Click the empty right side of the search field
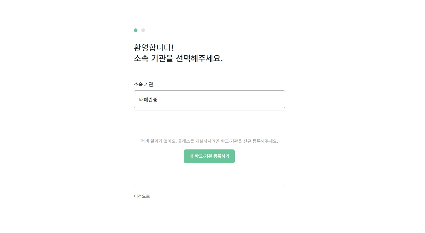 (255, 99)
